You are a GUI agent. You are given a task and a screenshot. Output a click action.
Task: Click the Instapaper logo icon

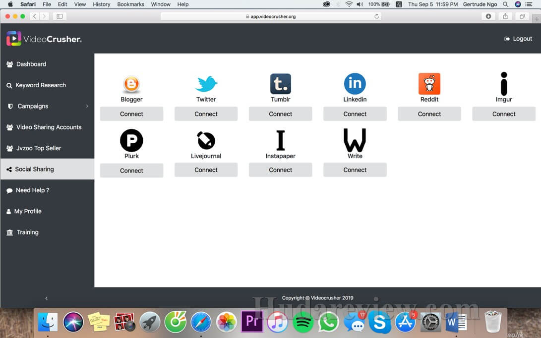point(281,140)
